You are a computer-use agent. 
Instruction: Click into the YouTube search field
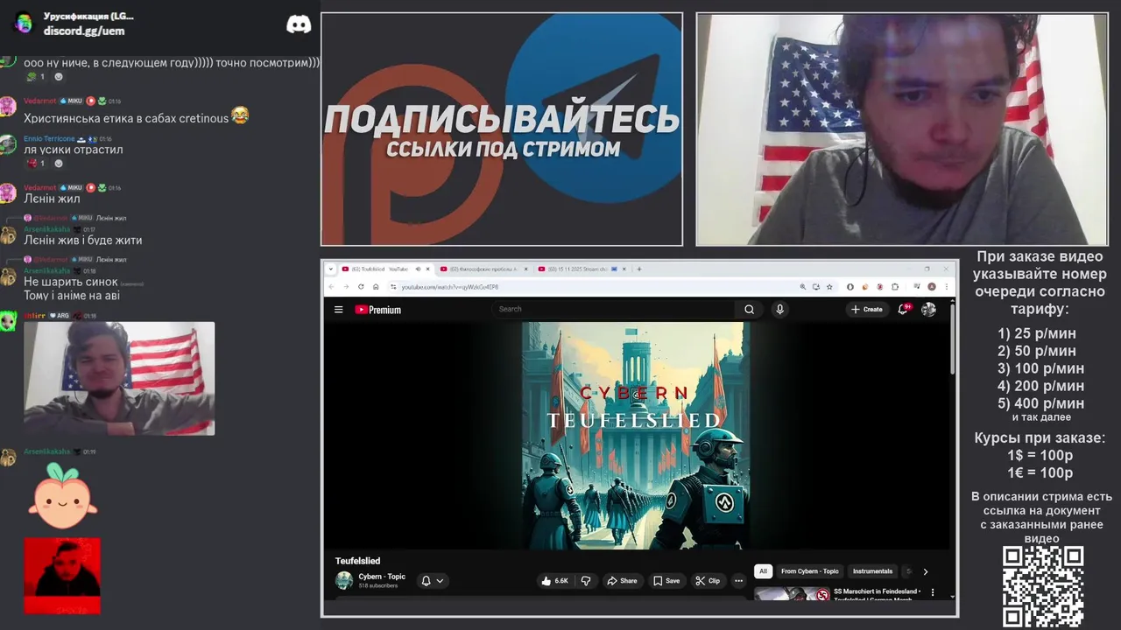(613, 309)
